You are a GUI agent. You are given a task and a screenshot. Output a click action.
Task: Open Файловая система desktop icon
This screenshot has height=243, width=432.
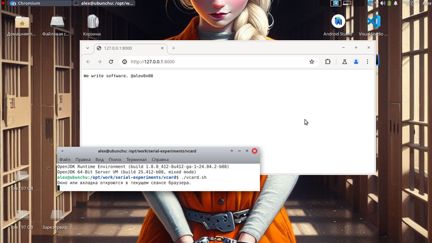click(57, 26)
